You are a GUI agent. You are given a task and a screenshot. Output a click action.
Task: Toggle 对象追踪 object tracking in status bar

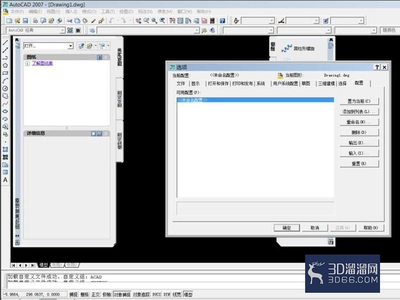click(x=141, y=294)
